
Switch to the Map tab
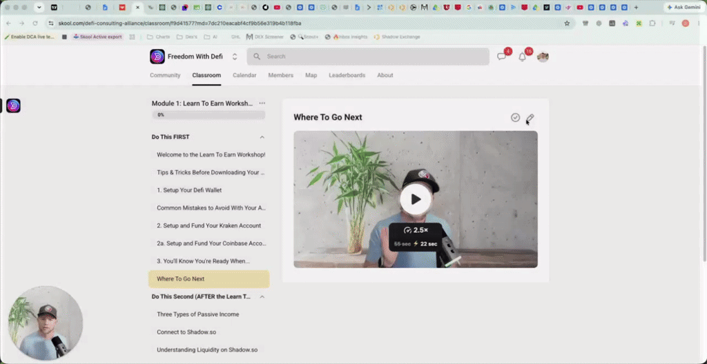[x=311, y=75]
